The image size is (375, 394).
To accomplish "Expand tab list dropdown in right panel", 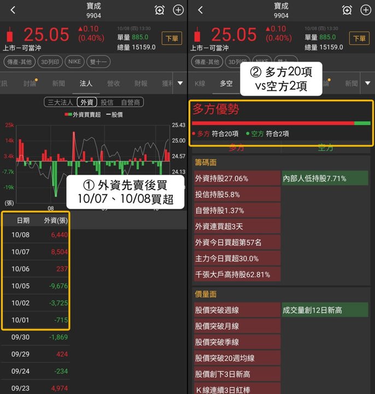I will [368, 83].
